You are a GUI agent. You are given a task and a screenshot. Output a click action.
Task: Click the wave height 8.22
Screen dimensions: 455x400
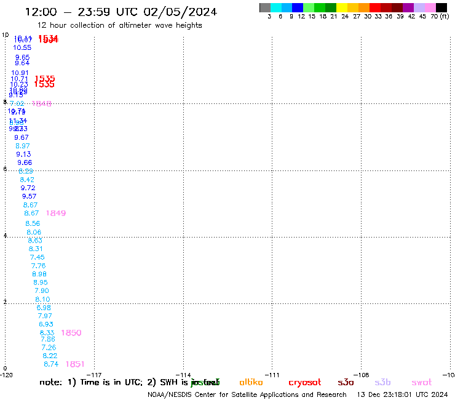point(50,356)
